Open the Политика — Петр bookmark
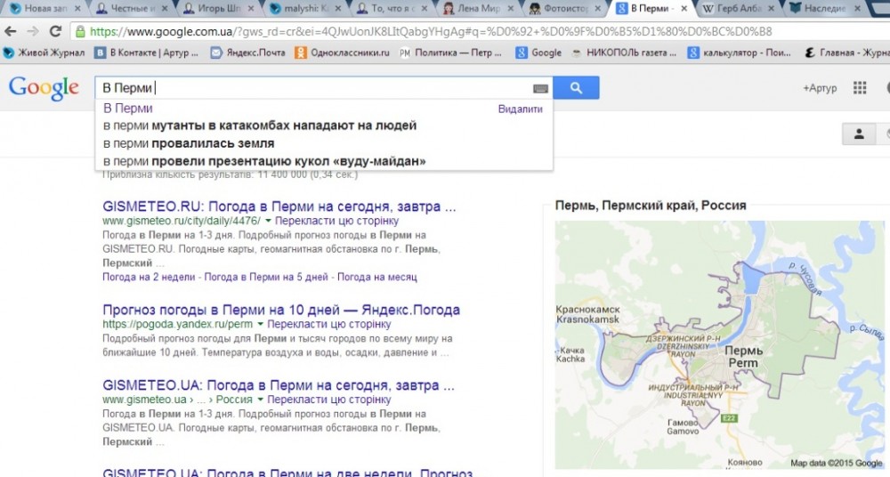 451,53
